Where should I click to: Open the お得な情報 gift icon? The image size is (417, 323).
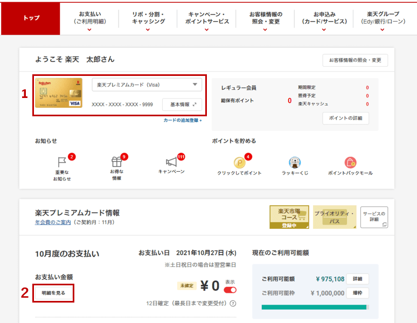pos(116,161)
